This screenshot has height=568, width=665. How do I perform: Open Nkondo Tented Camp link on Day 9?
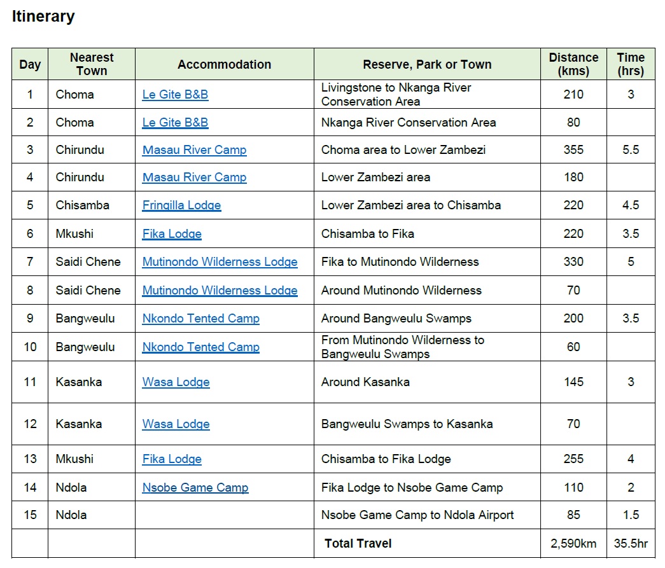click(200, 319)
